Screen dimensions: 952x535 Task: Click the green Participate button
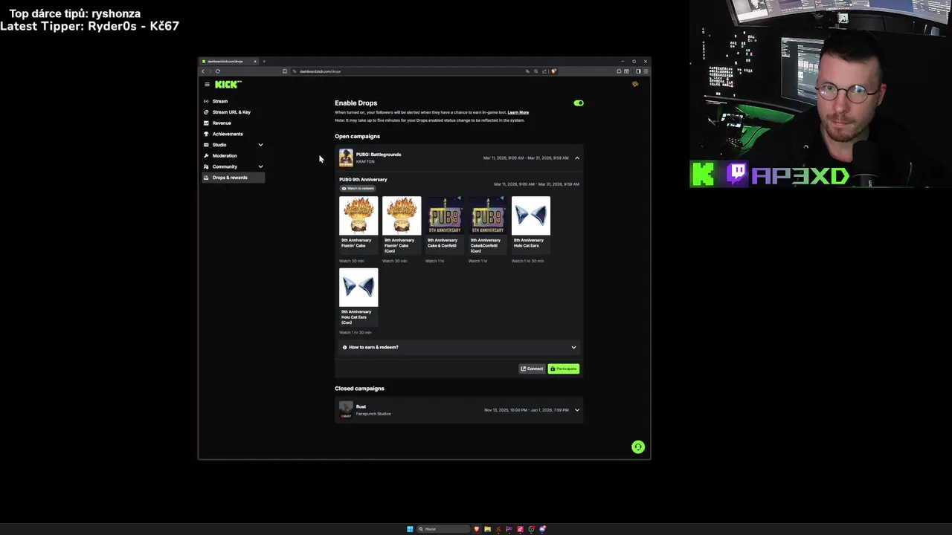564,369
